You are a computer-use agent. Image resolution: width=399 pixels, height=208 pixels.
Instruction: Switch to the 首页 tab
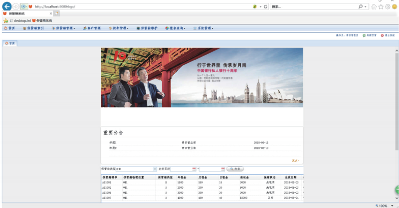[x=10, y=43]
